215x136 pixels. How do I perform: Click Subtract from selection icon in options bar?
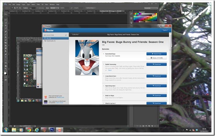pyautogui.click(x=17, y=8)
